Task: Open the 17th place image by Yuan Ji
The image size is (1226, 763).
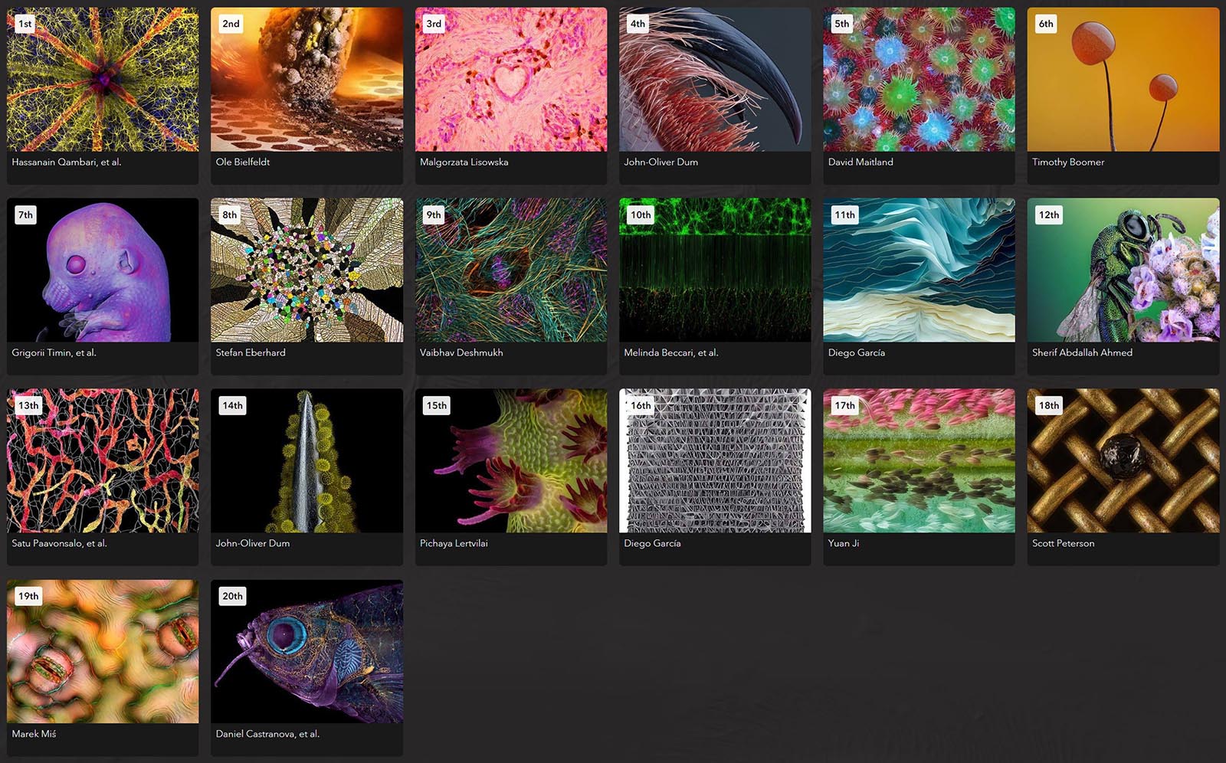Action: point(919,460)
